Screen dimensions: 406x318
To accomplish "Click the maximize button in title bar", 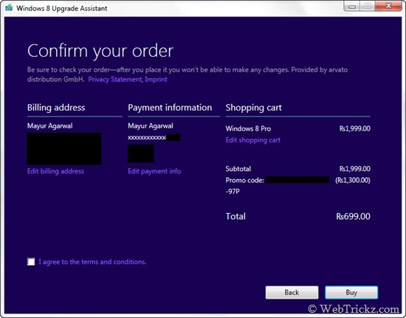I will [367, 6].
